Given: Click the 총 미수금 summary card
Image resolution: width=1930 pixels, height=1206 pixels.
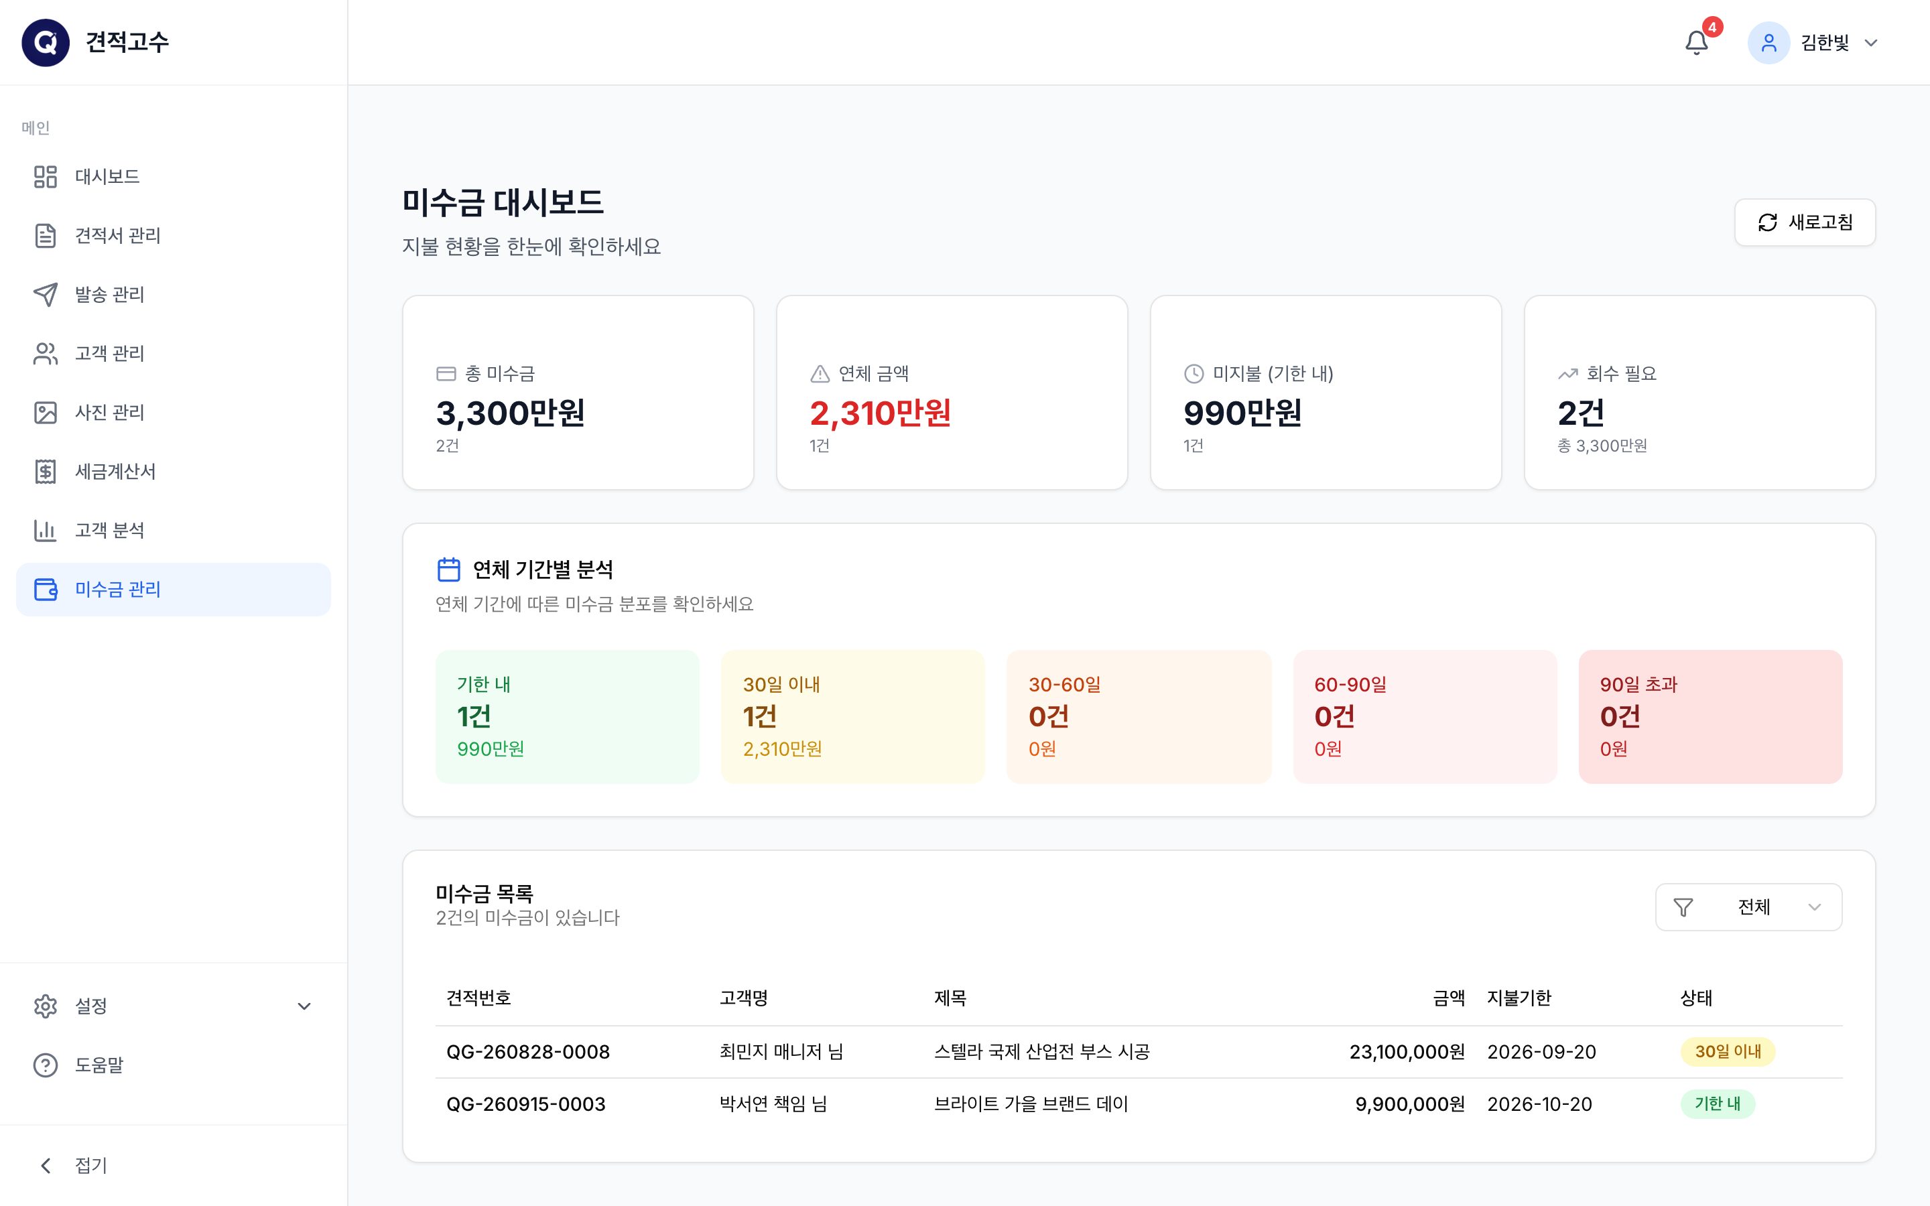Looking at the screenshot, I should tap(578, 393).
